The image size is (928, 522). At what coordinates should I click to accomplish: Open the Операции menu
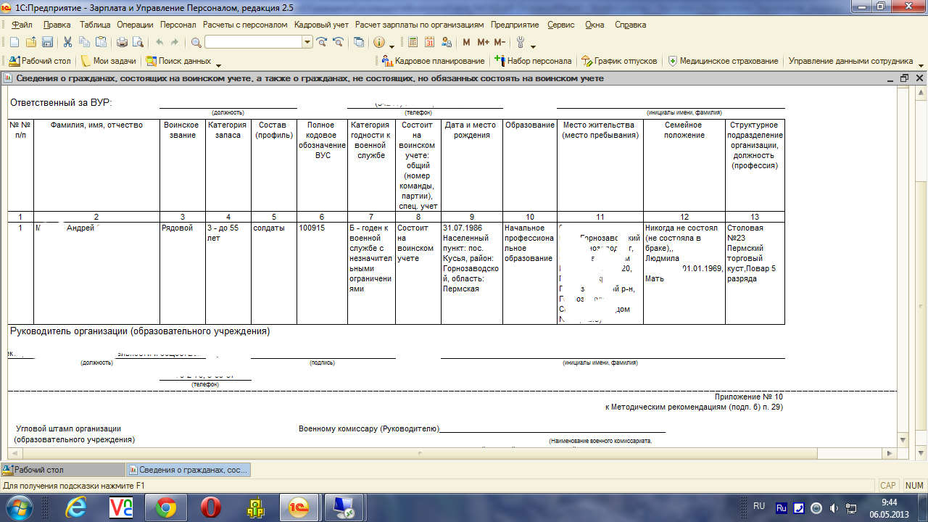pos(135,25)
